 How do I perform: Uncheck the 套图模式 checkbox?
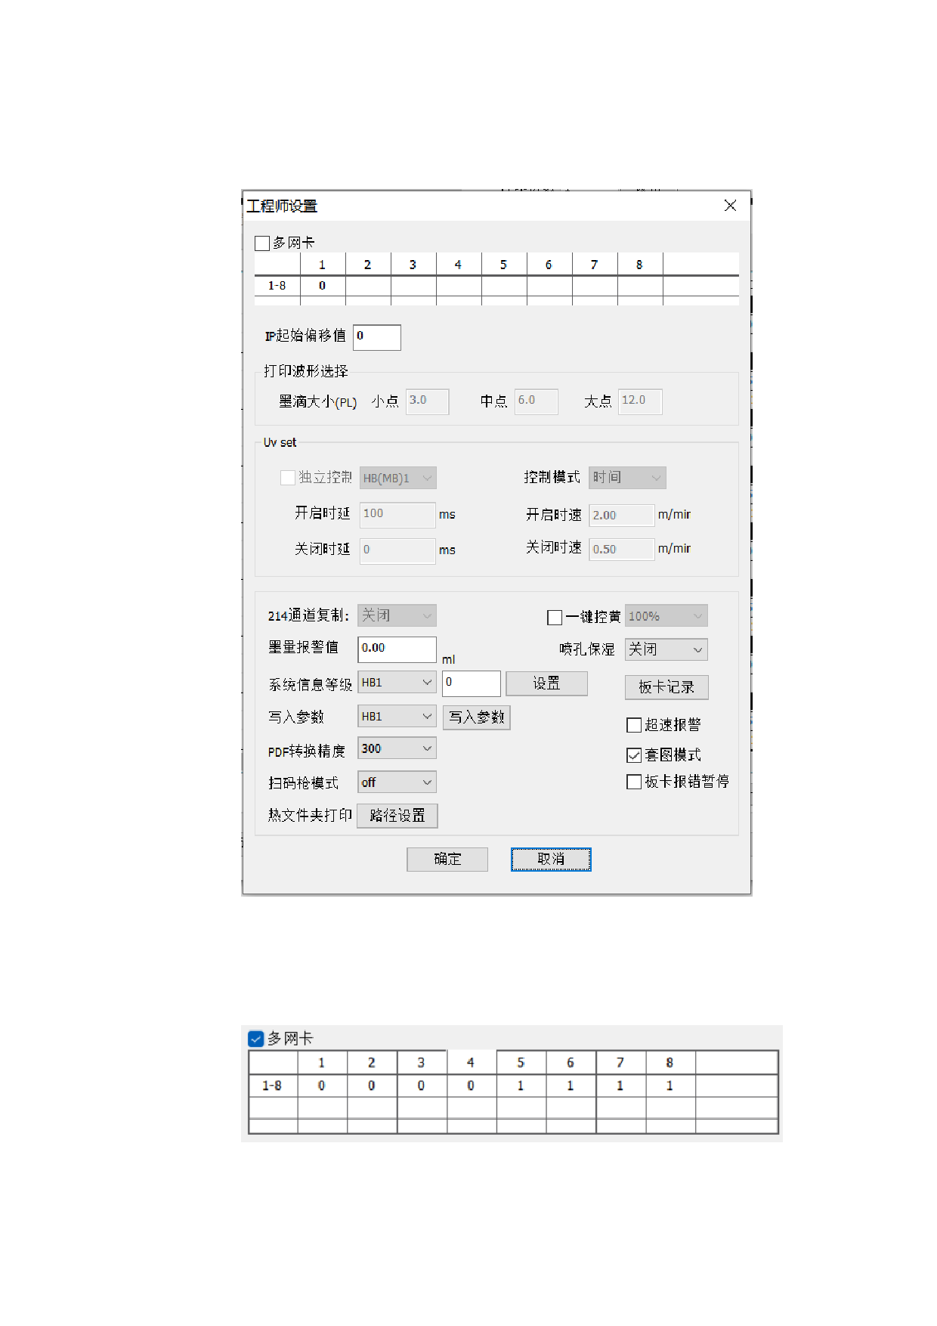[x=634, y=755]
